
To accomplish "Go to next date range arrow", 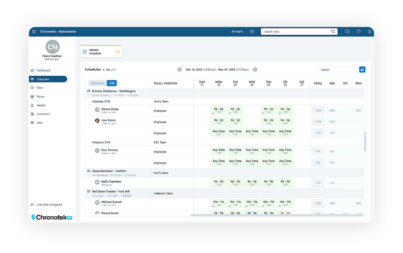I will [x=255, y=70].
